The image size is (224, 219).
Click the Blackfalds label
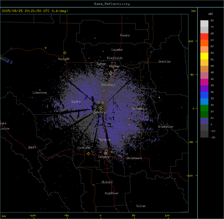click(x=115, y=58)
